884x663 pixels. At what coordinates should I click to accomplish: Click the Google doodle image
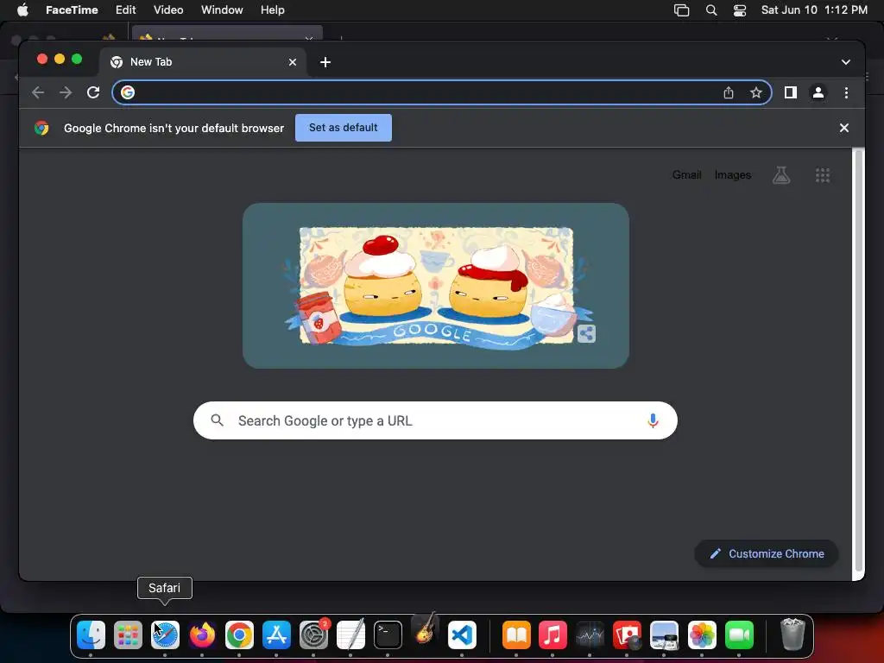[436, 286]
